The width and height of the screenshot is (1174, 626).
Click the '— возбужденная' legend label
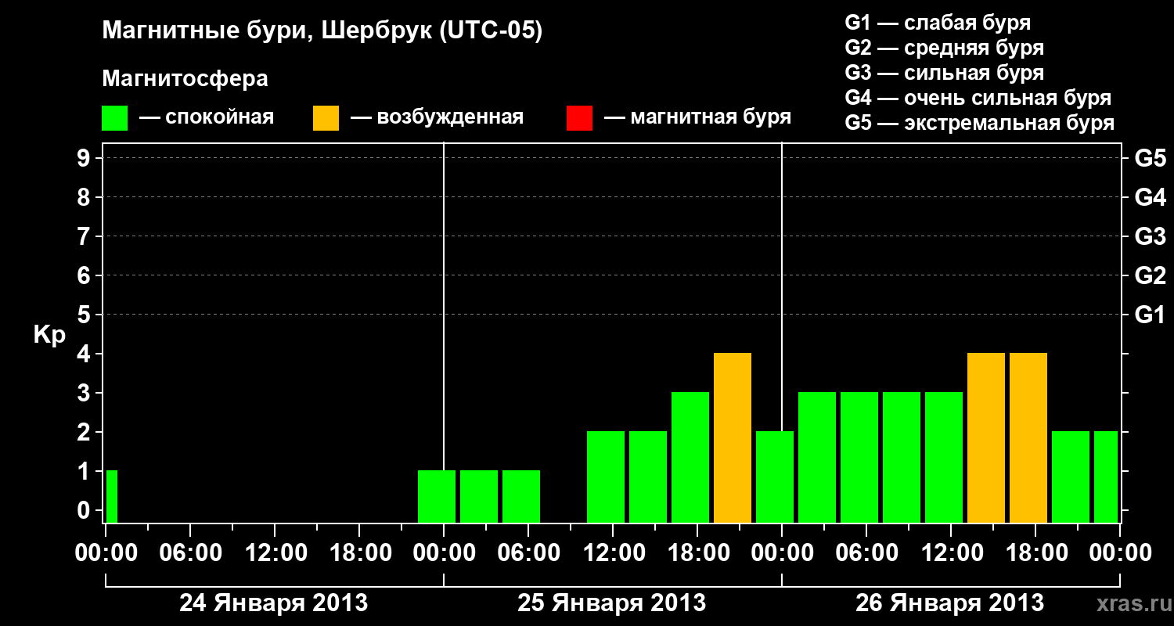pyautogui.click(x=437, y=118)
